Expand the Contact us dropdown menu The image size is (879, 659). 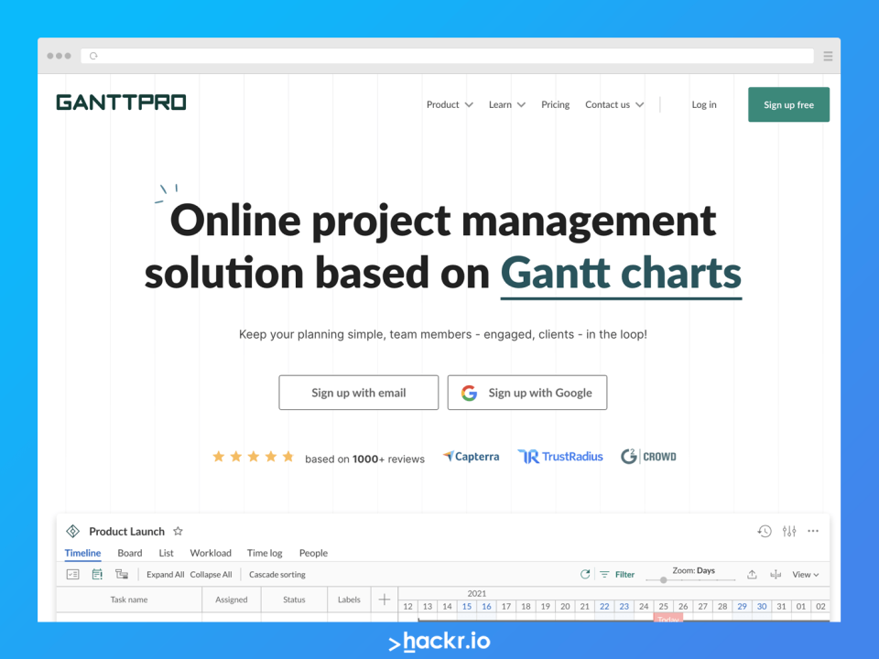click(614, 104)
